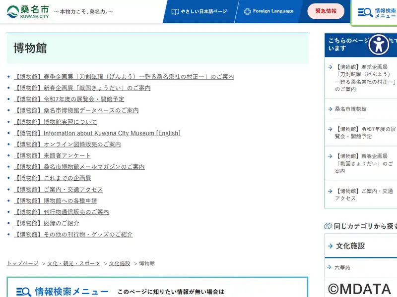This screenshot has height=297, width=397.
Task: Open Information about Kuwana City Museum [English]
Action: tap(97, 133)
